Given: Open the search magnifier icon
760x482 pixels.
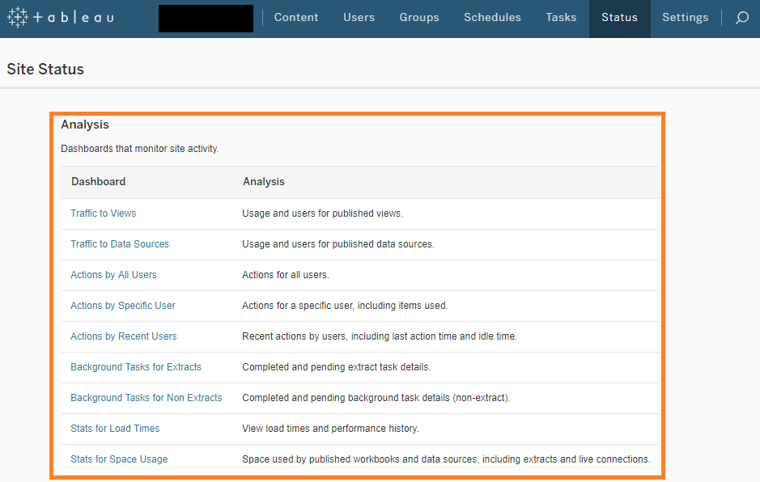Looking at the screenshot, I should click(741, 18).
